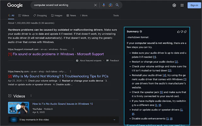Copy the summary with the copy icon
The width and height of the screenshot is (202, 126).
pos(186,31)
